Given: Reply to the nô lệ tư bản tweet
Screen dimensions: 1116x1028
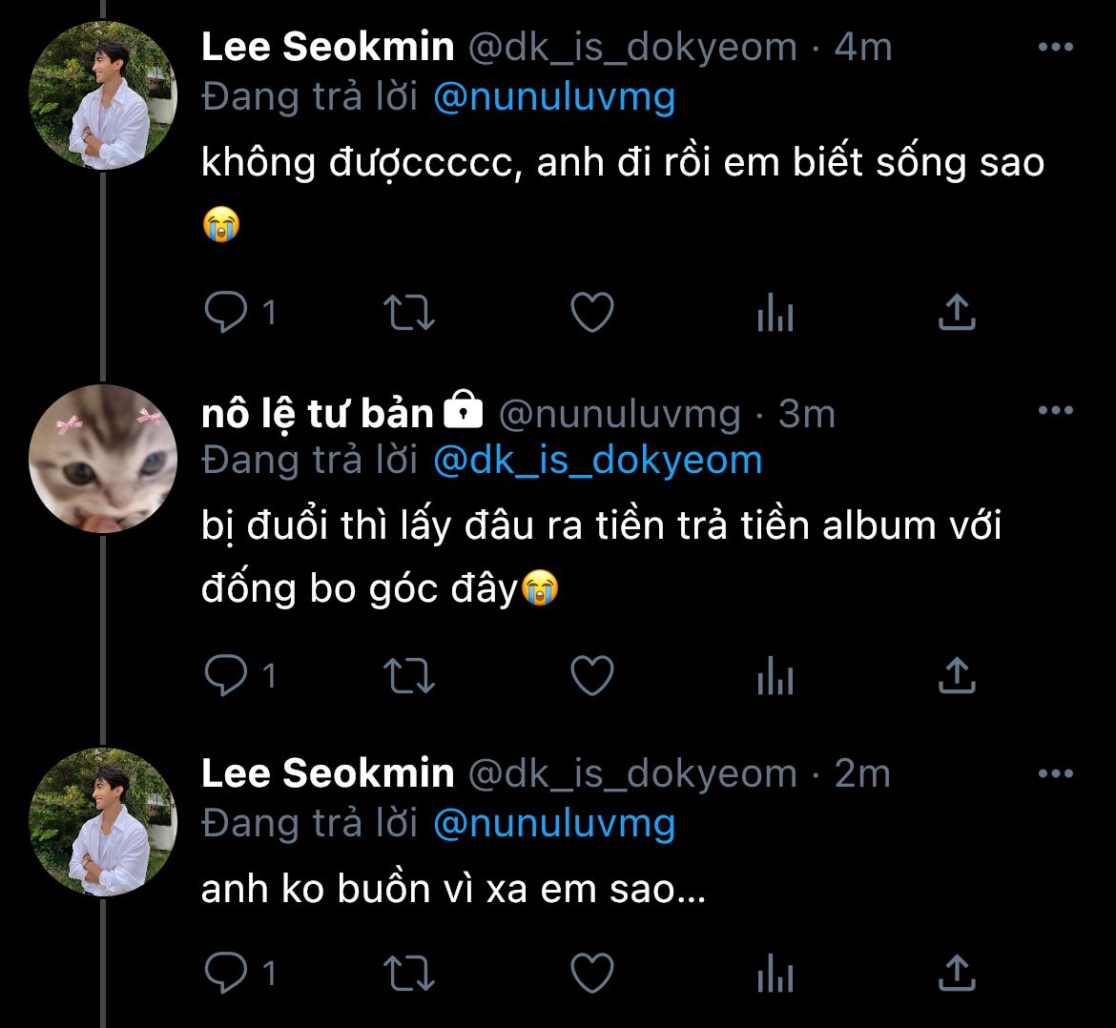Looking at the screenshot, I should pos(226,676).
